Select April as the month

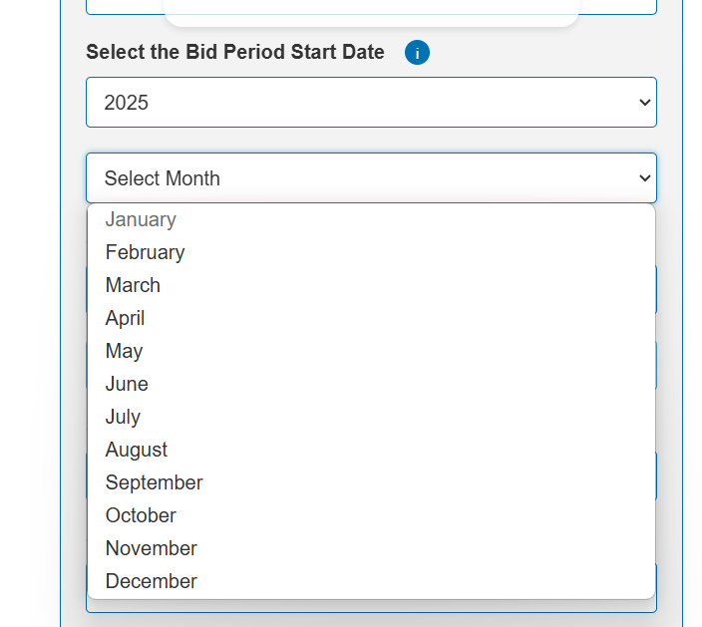pos(125,318)
